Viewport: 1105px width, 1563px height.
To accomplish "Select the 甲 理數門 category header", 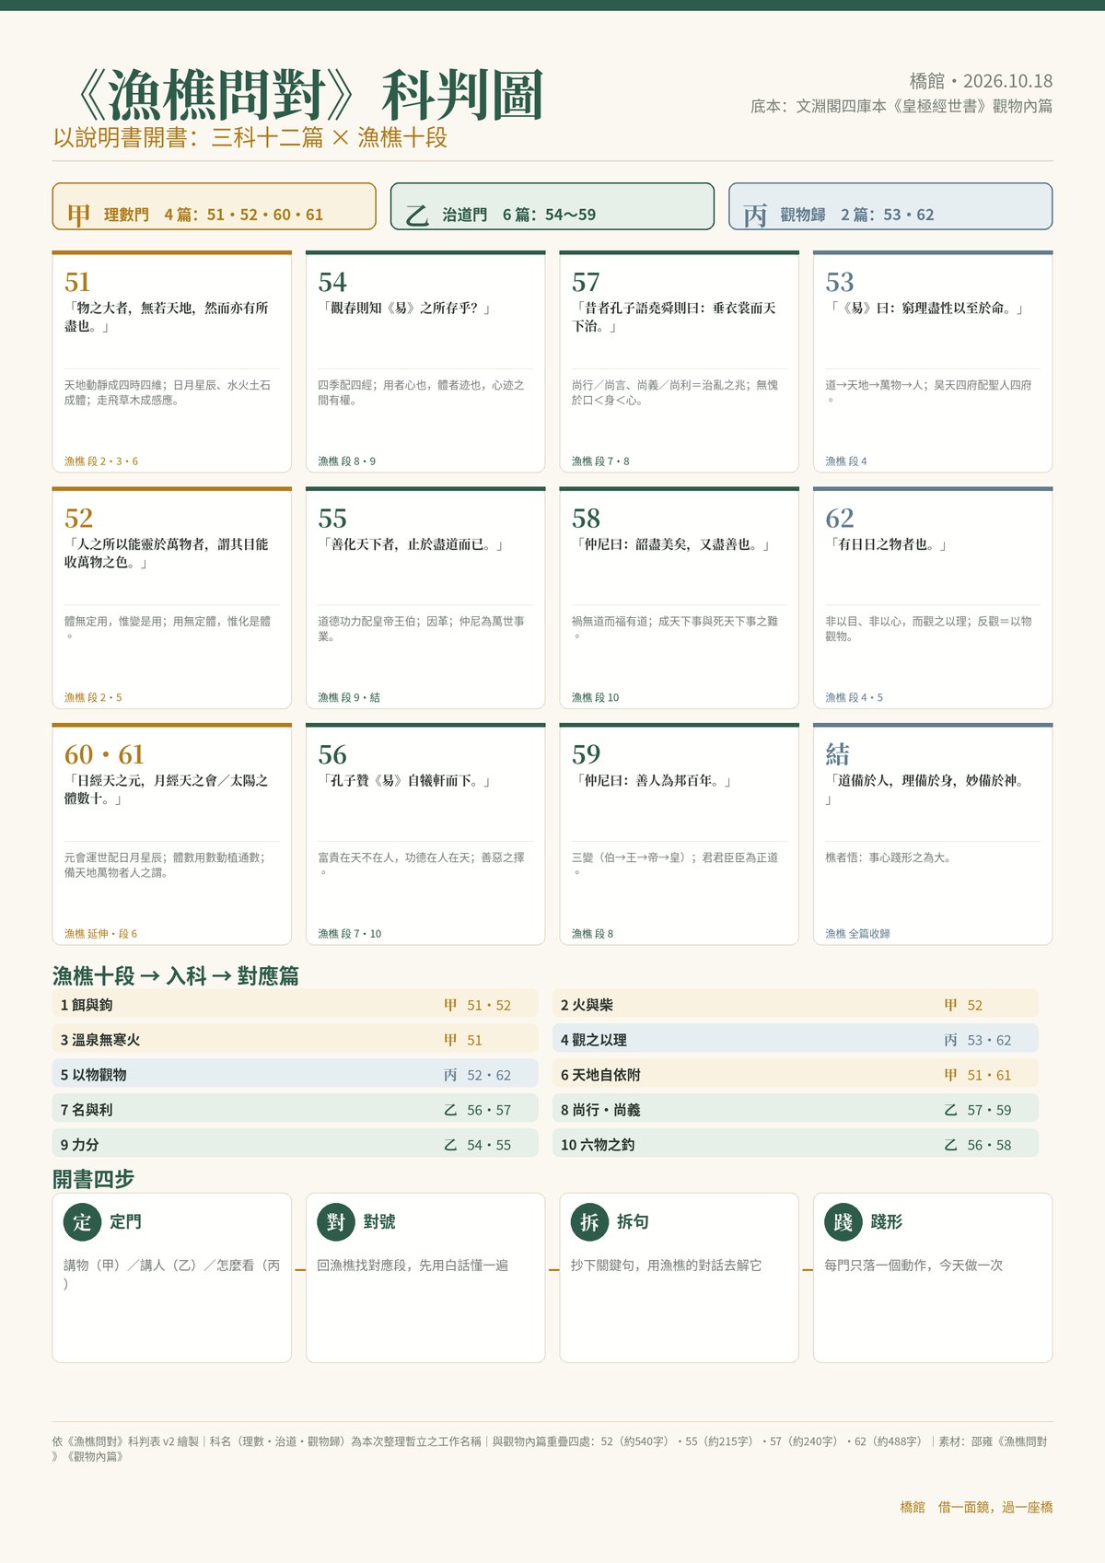I will [215, 206].
